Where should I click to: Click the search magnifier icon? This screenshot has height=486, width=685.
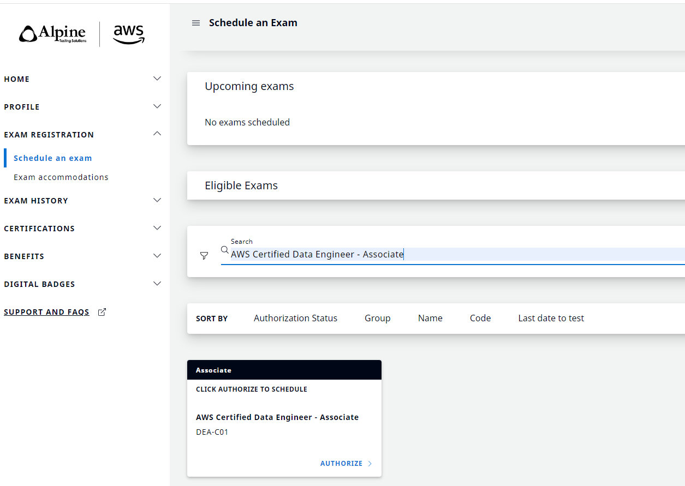(x=224, y=250)
